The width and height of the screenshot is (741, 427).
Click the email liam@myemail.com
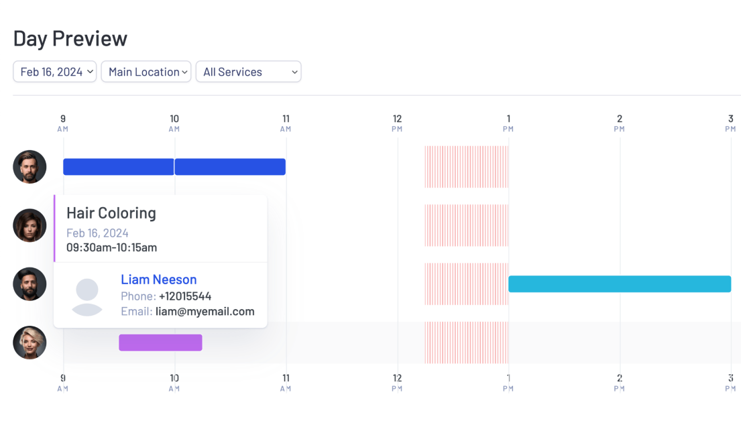(205, 311)
